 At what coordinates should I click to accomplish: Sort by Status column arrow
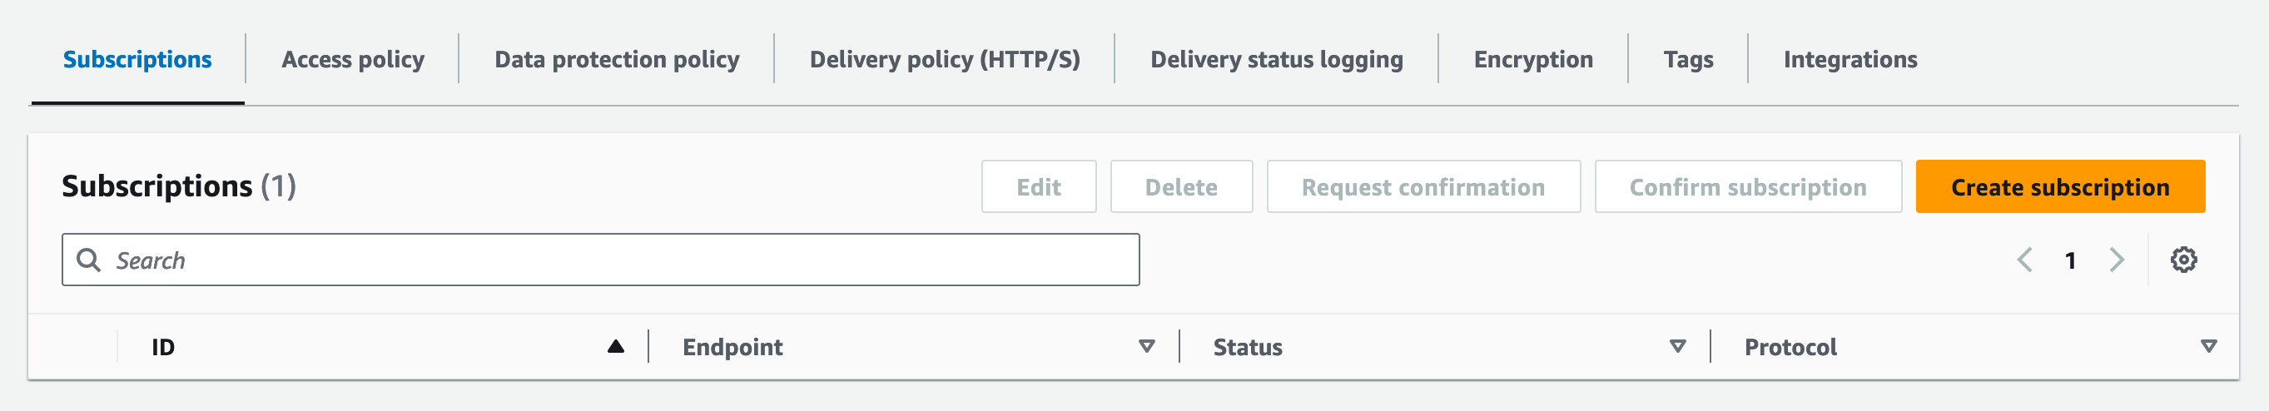click(x=1677, y=347)
